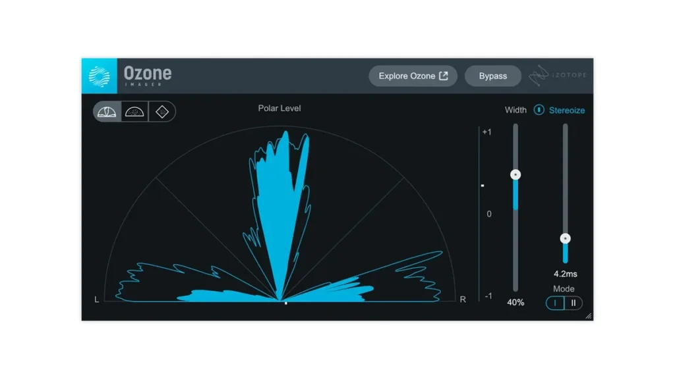Select the Polar Sample vectorscope view
675x379 pixels.
click(x=134, y=112)
